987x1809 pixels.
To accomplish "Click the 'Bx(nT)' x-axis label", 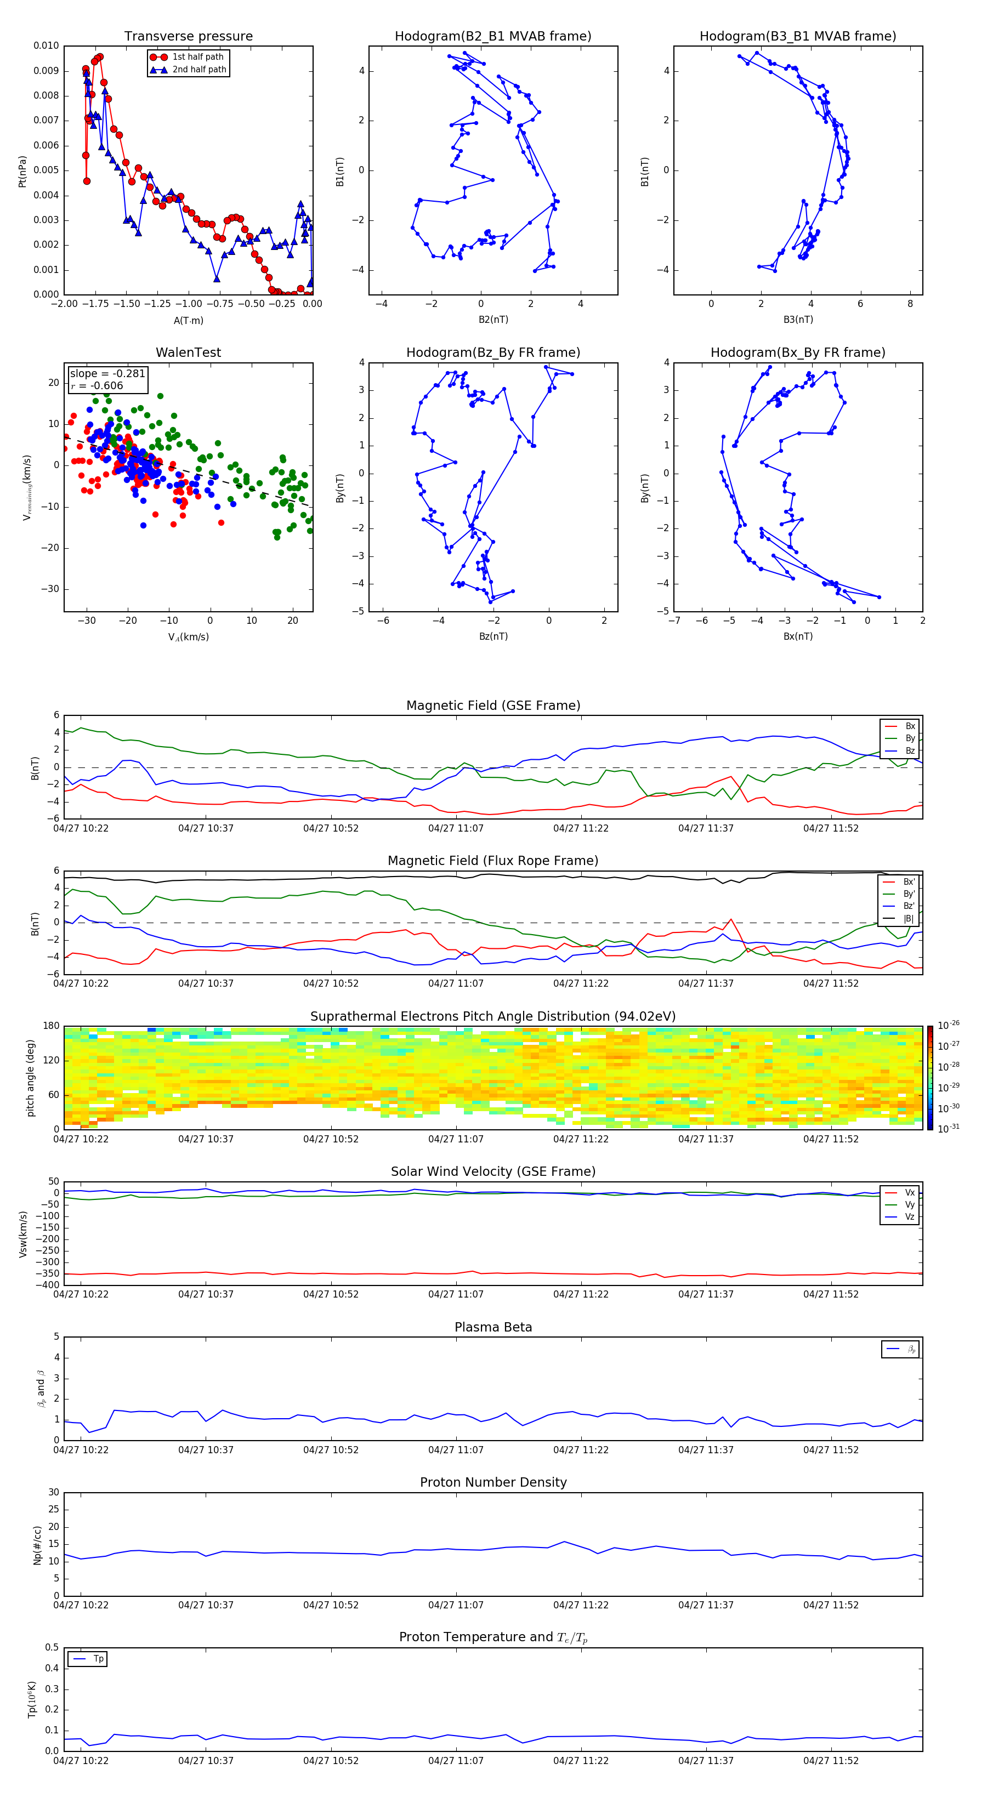I will pyautogui.click(x=798, y=636).
